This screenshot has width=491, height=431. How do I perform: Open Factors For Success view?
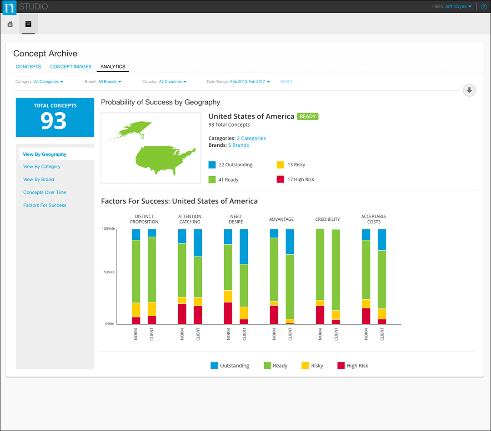pos(45,205)
